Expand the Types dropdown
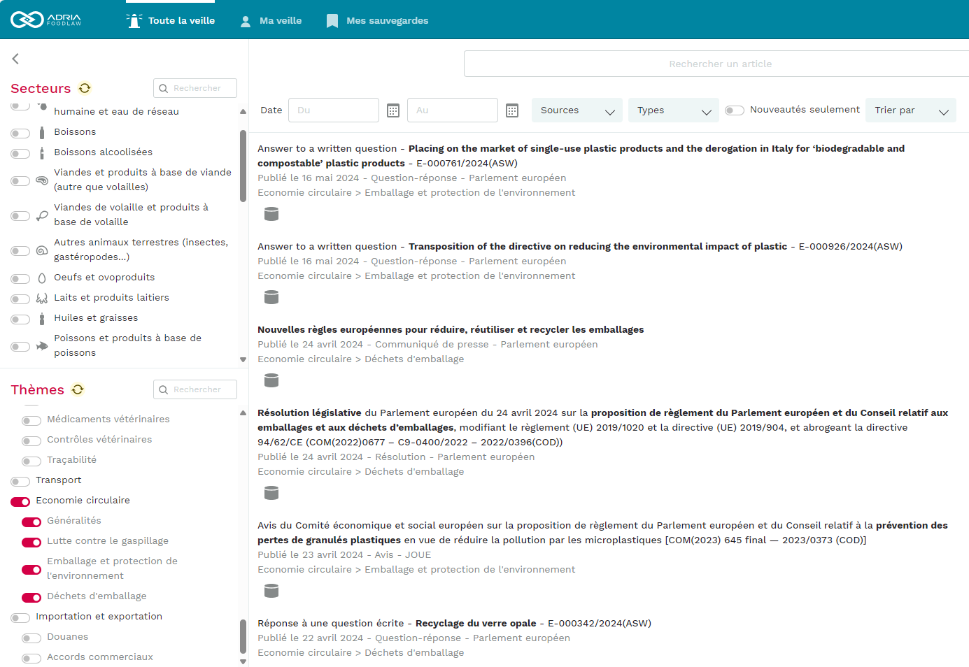 [x=673, y=110]
